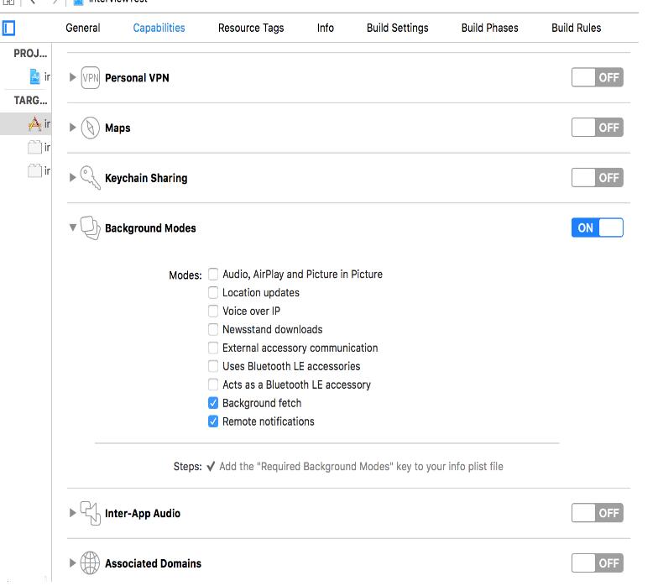This screenshot has height=586, width=658.
Task: Click the Maps compass icon
Action: pos(90,128)
